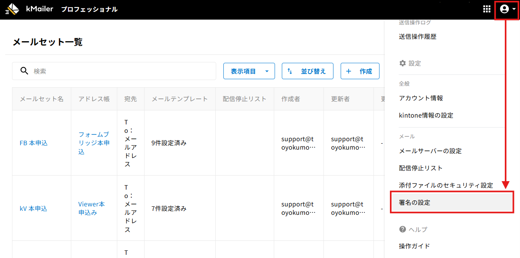Click the 作成 button
The width and height of the screenshot is (520, 258).
360,71
